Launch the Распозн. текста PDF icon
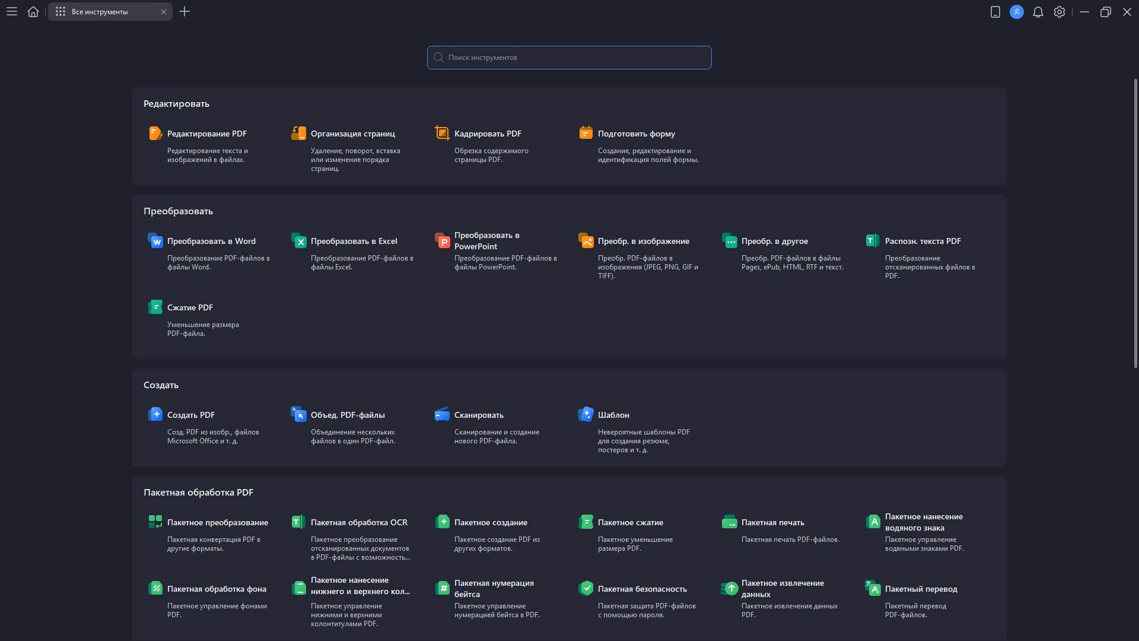 click(873, 240)
